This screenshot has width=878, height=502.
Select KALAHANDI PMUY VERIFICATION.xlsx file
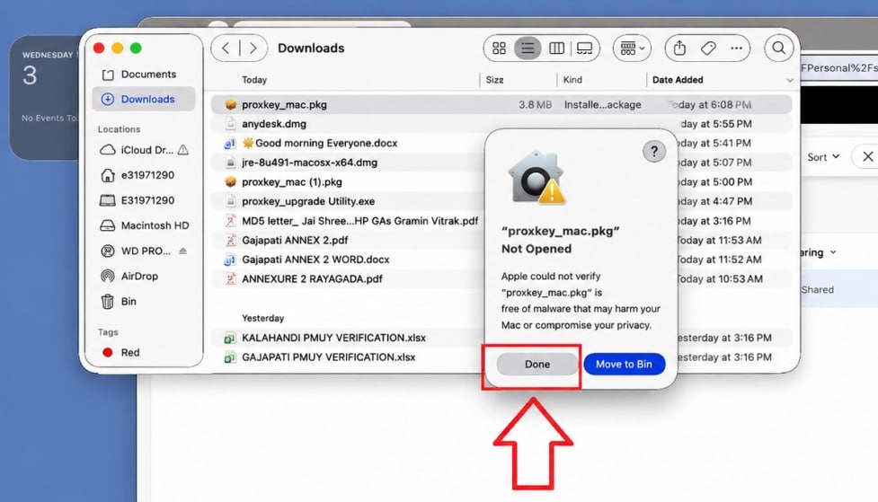coord(333,338)
